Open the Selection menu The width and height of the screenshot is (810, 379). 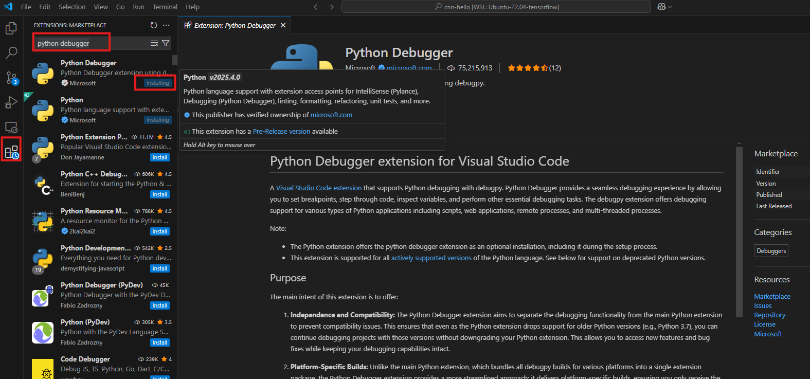pos(72,7)
